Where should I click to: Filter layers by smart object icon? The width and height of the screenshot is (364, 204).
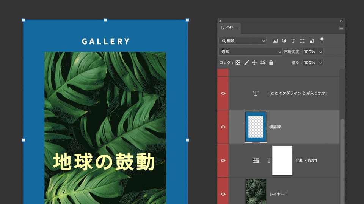tap(312, 41)
